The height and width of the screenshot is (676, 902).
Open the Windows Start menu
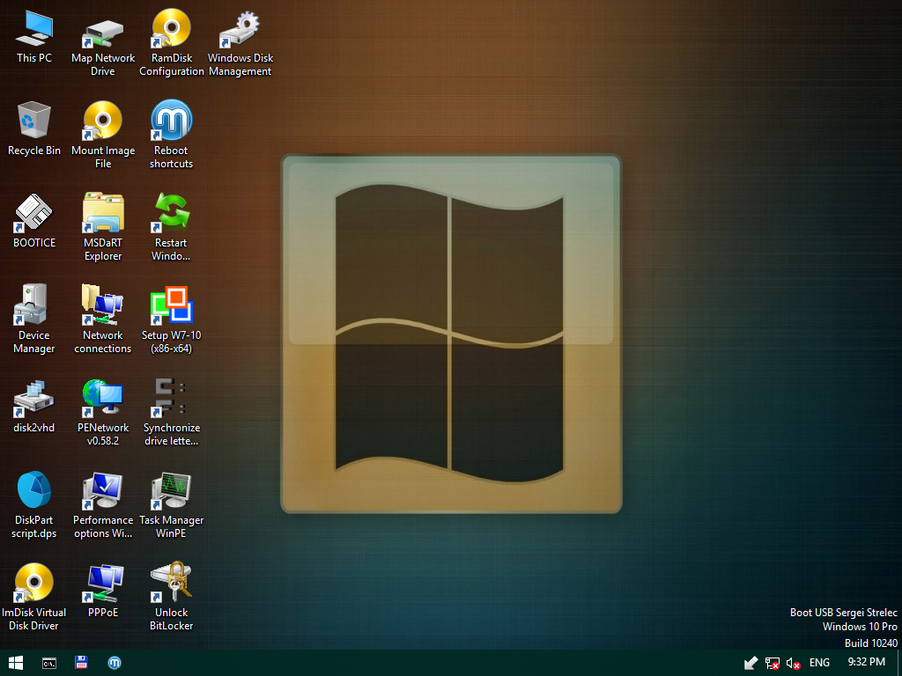[x=16, y=663]
